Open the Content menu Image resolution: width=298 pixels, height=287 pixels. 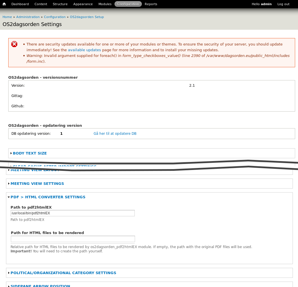[41, 4]
